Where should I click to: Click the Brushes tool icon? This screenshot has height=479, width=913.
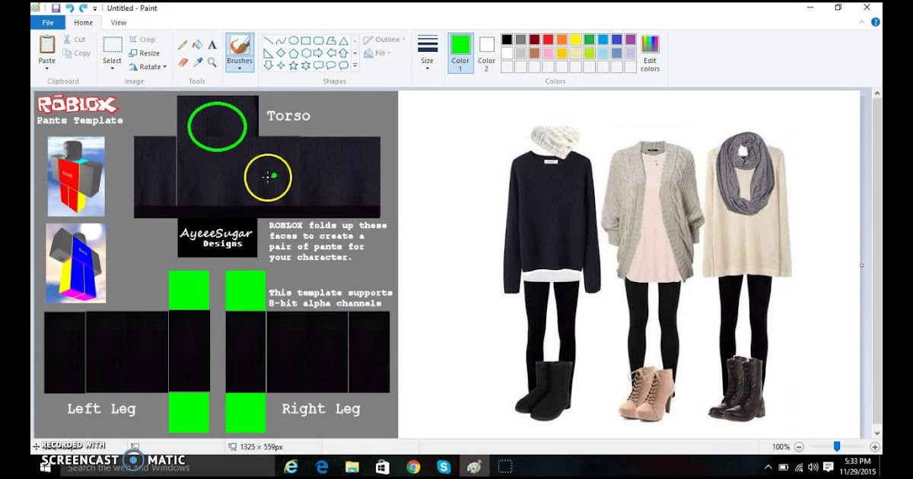tap(240, 45)
